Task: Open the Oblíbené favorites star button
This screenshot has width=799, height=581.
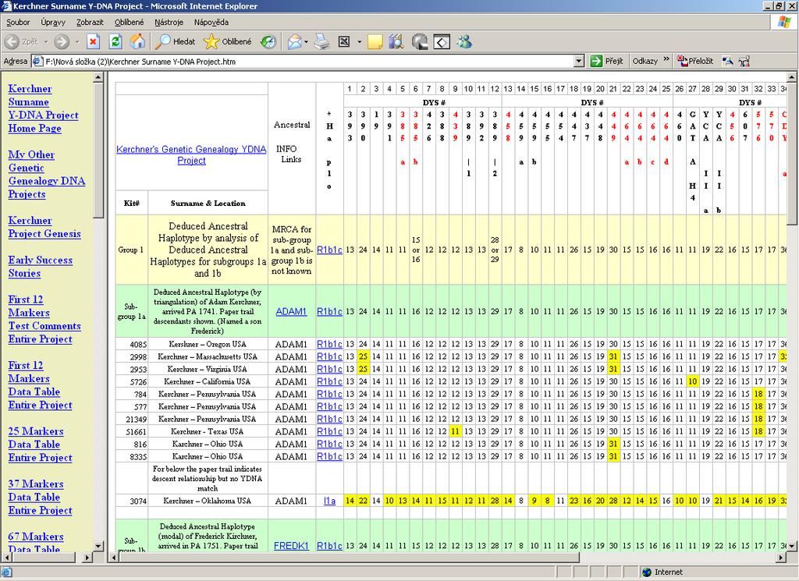Action: point(227,42)
